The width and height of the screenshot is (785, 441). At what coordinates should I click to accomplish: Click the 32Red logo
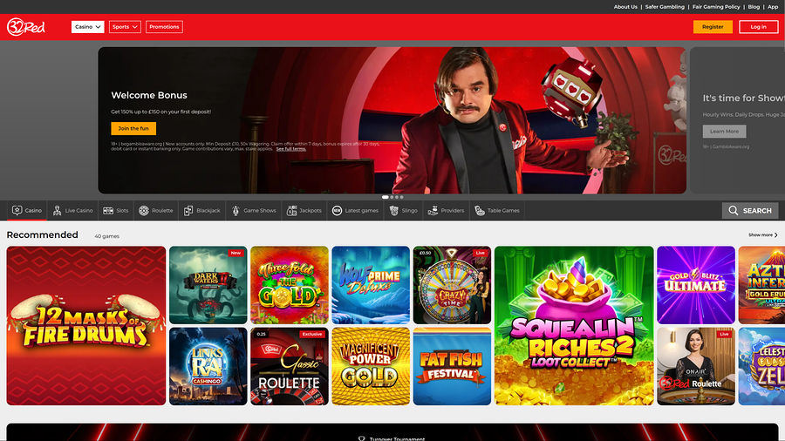[26, 26]
